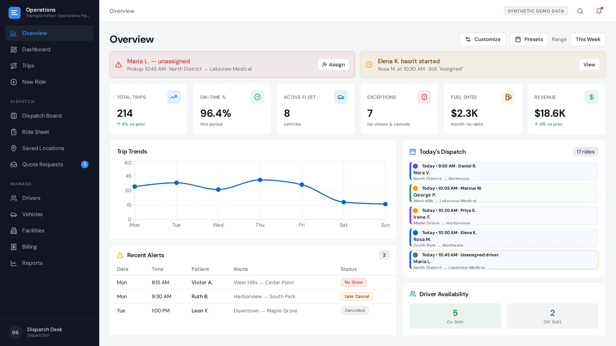
Task: Click the Total Trips trend icon
Action: (174, 97)
